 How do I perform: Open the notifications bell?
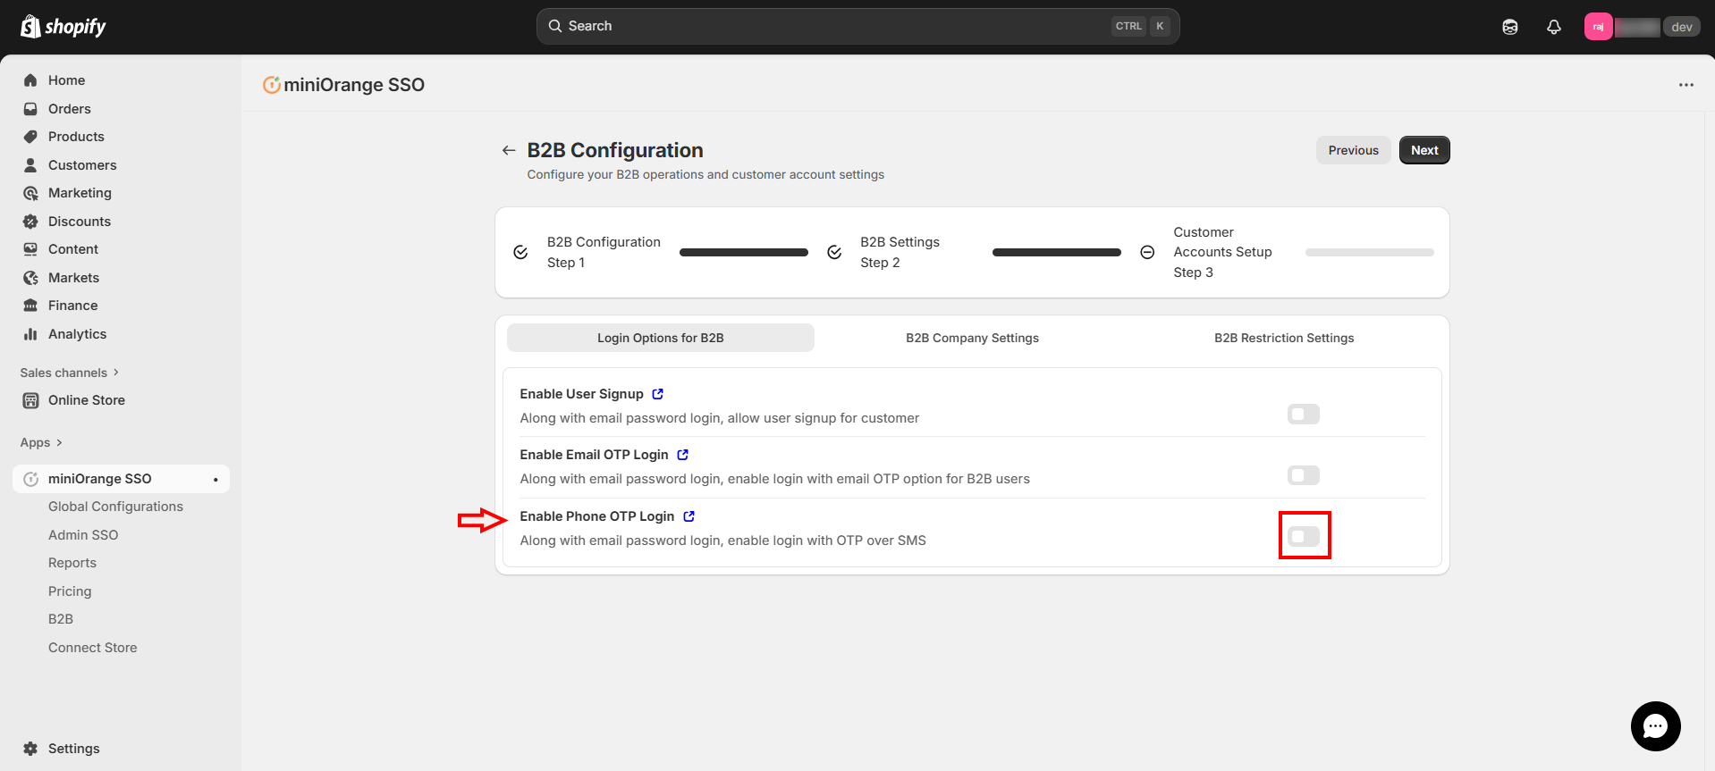pos(1554,27)
